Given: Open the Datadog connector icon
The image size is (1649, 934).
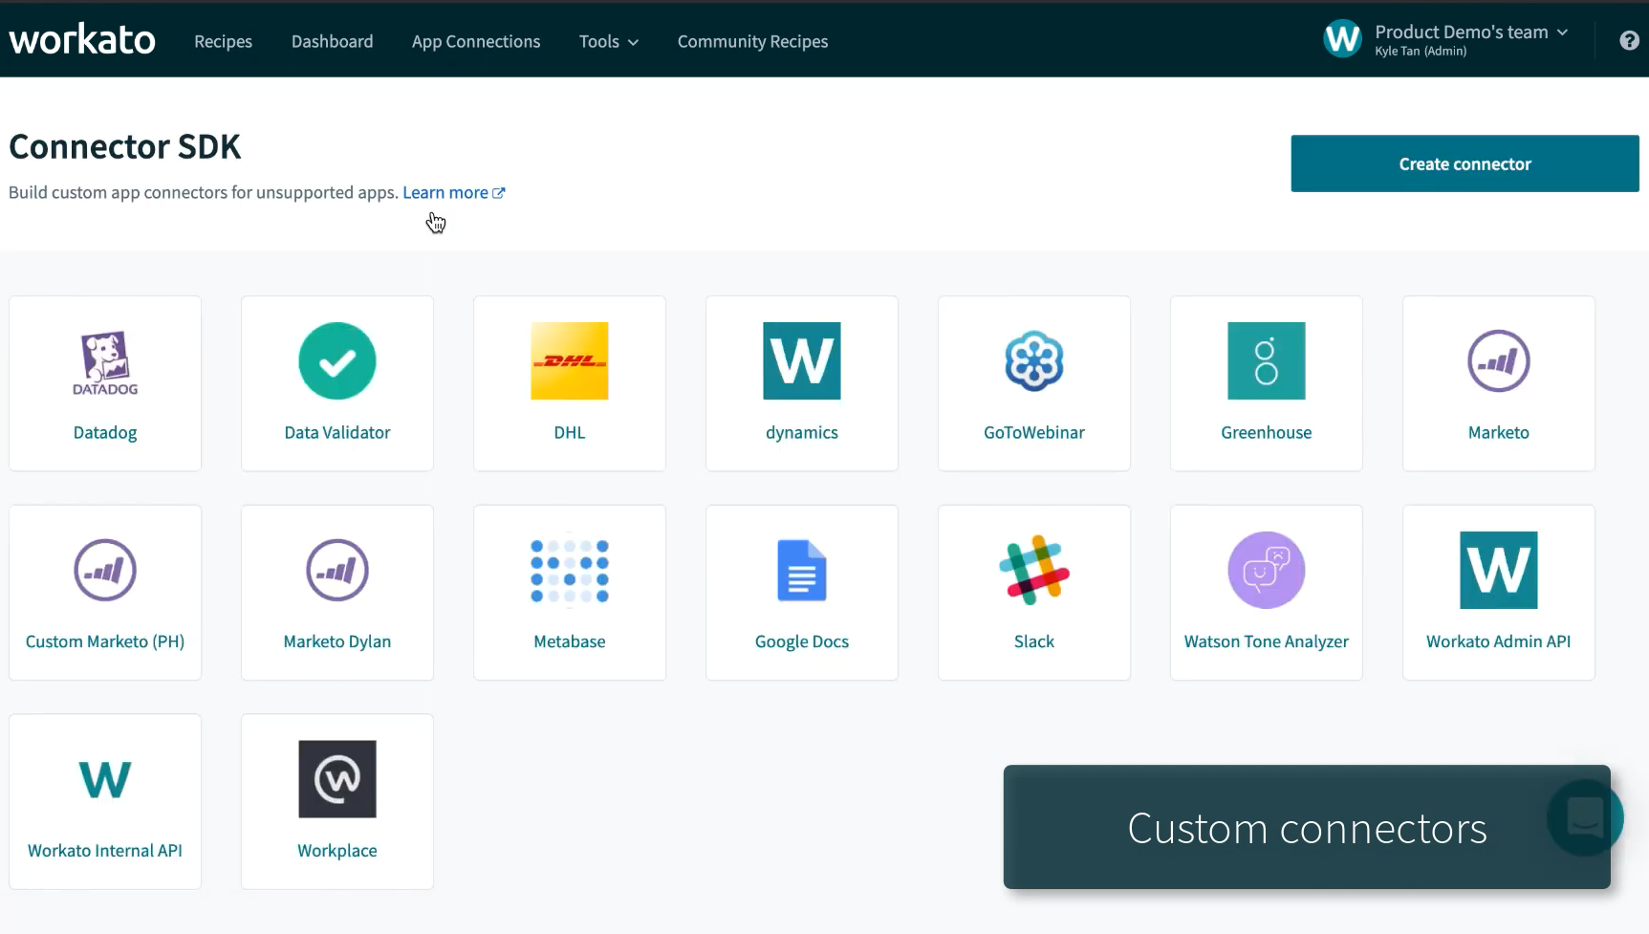Looking at the screenshot, I should pos(105,361).
